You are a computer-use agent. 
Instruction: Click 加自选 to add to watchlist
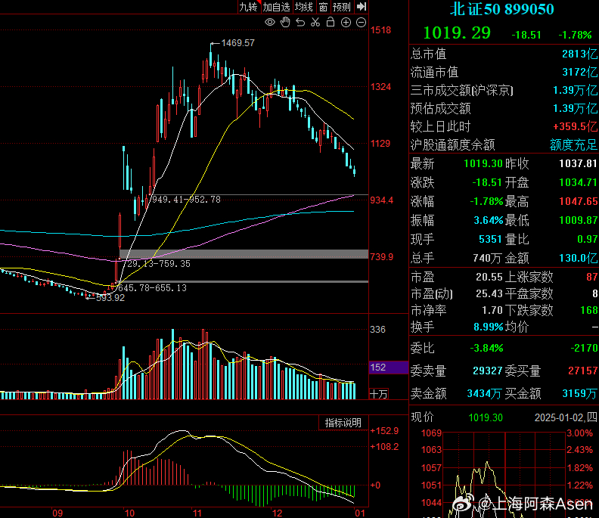(276, 7)
